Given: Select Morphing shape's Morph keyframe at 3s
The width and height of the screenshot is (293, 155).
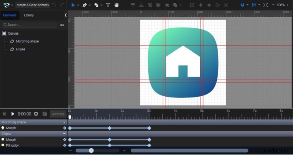Looking at the screenshot, I should click(149, 128).
